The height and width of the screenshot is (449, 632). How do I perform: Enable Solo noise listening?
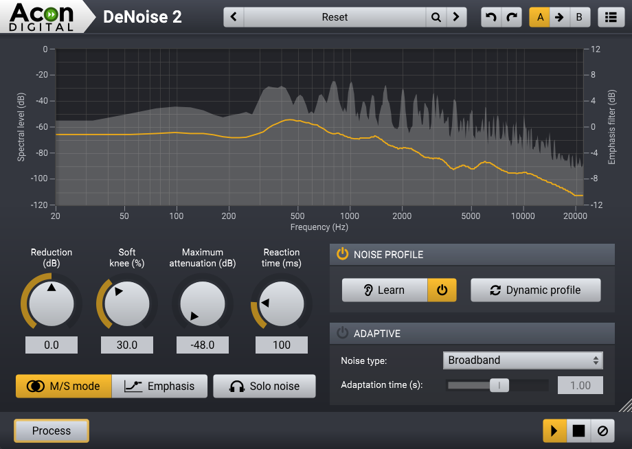click(x=264, y=386)
